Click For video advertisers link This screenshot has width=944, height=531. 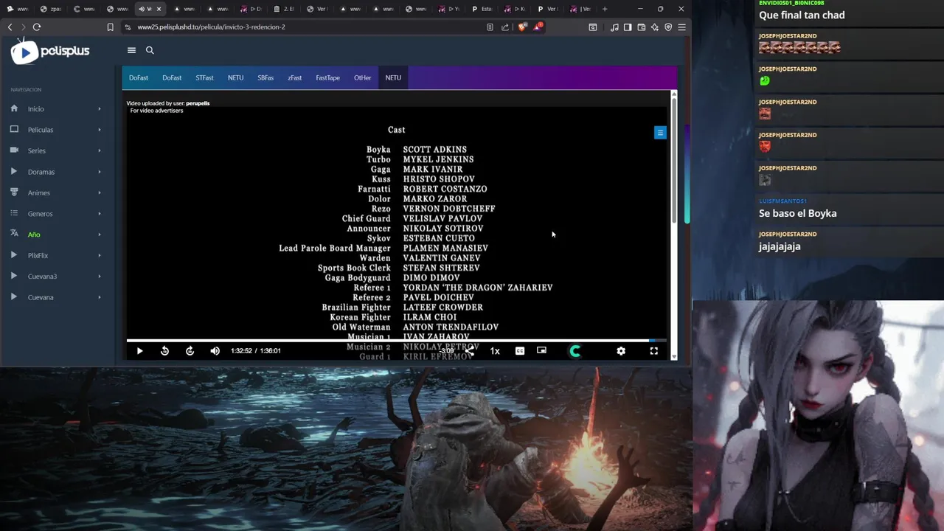[156, 111]
